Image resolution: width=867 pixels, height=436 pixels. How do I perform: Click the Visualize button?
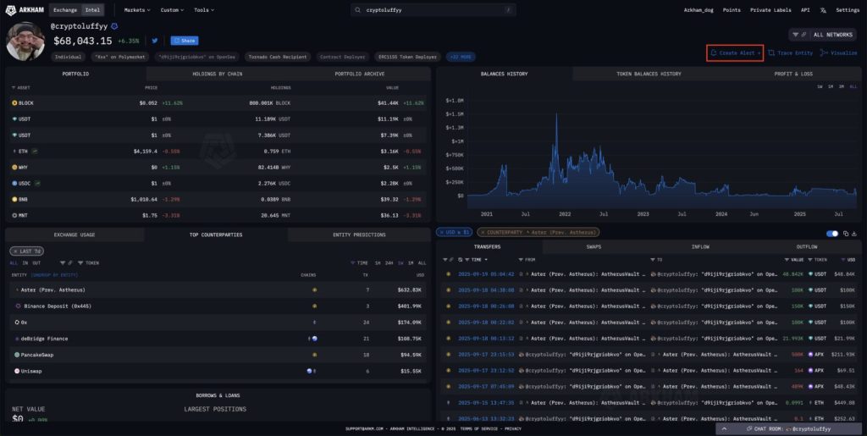(839, 53)
